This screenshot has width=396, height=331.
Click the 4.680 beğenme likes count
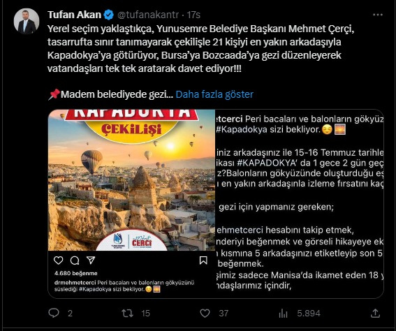(x=75, y=274)
